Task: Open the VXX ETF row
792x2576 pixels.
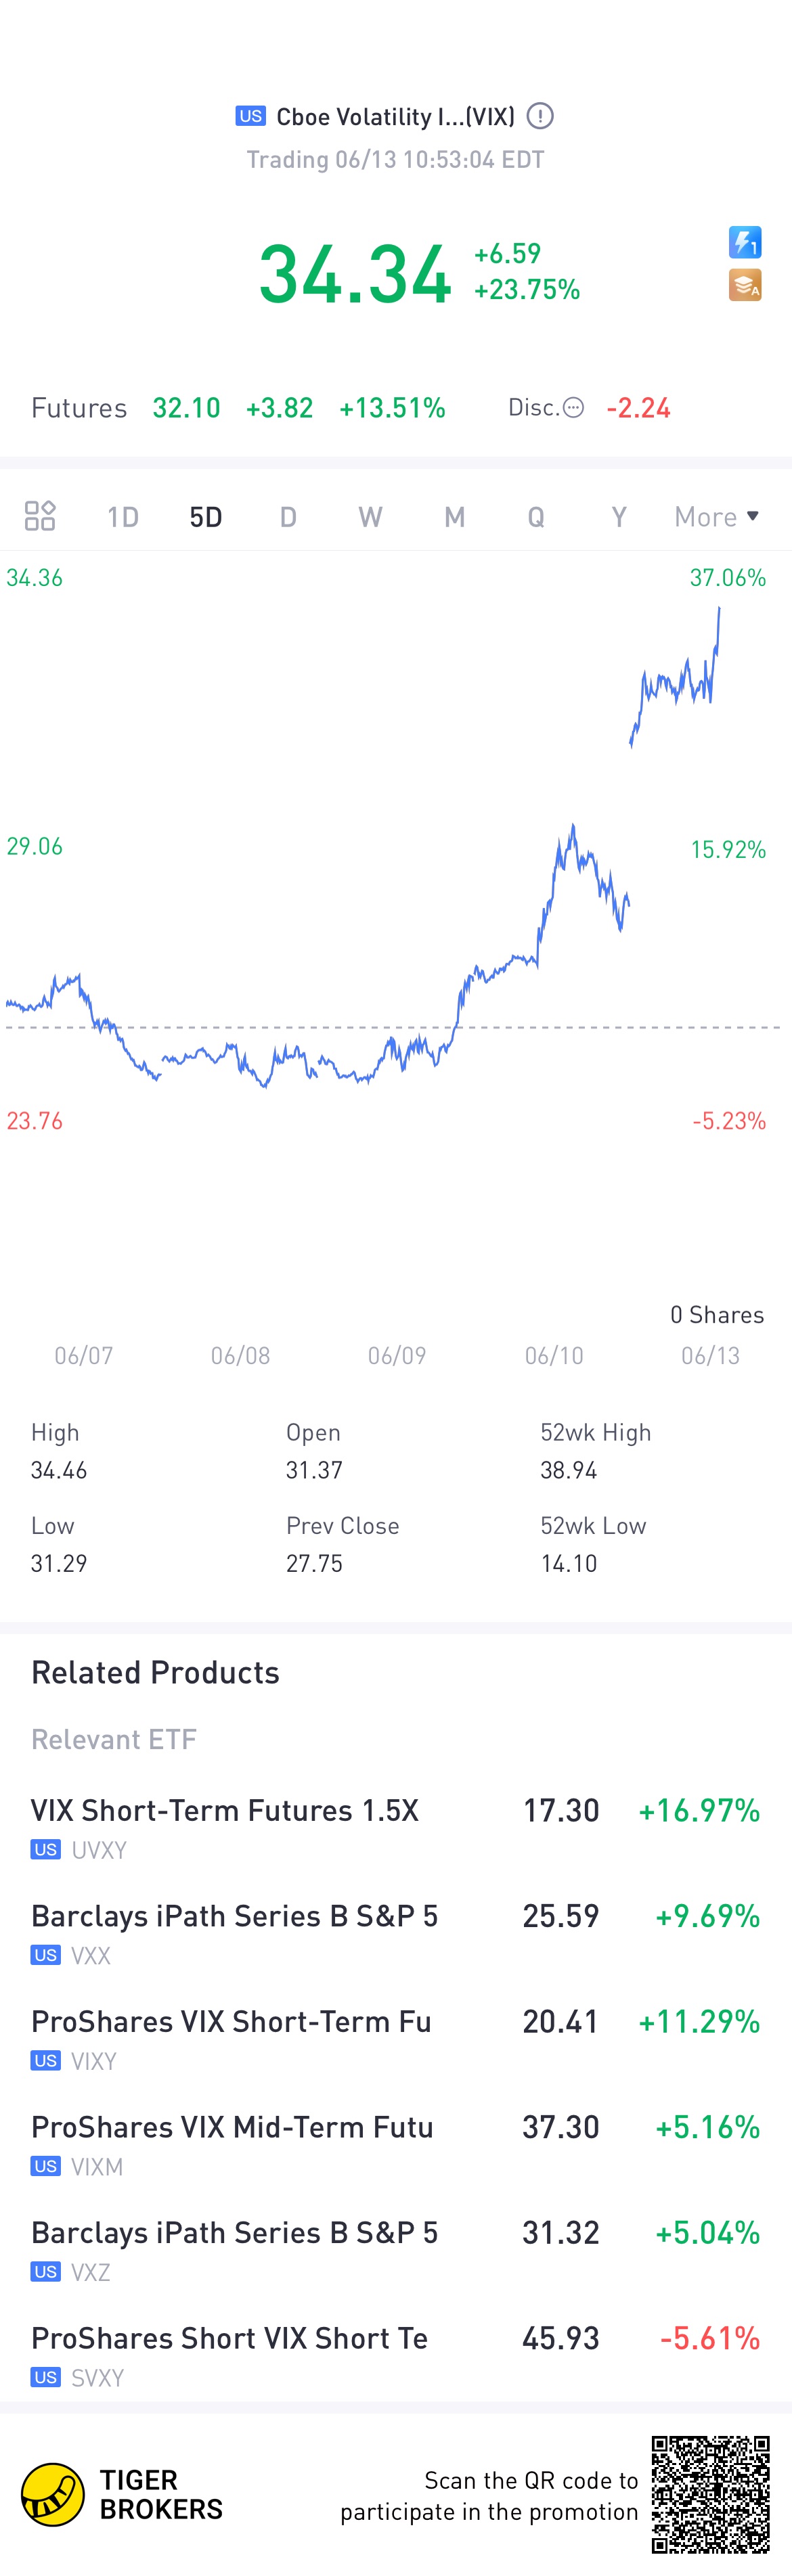Action: coord(396,1934)
